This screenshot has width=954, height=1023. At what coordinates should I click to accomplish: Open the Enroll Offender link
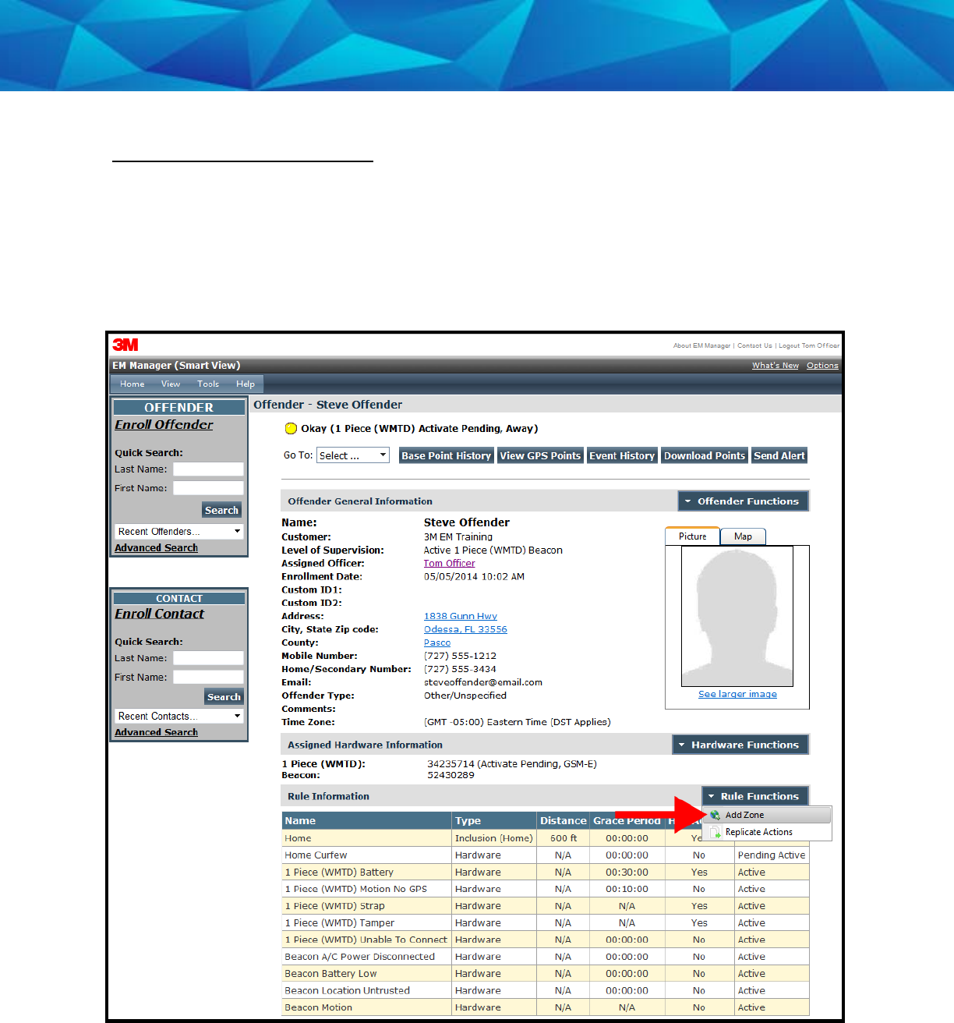[x=164, y=424]
